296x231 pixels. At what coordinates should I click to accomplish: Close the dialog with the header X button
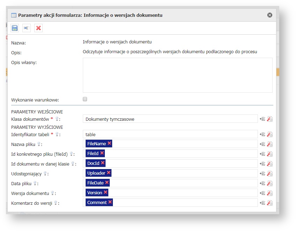click(269, 15)
